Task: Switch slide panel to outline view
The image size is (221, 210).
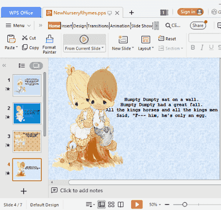Action: (22, 66)
